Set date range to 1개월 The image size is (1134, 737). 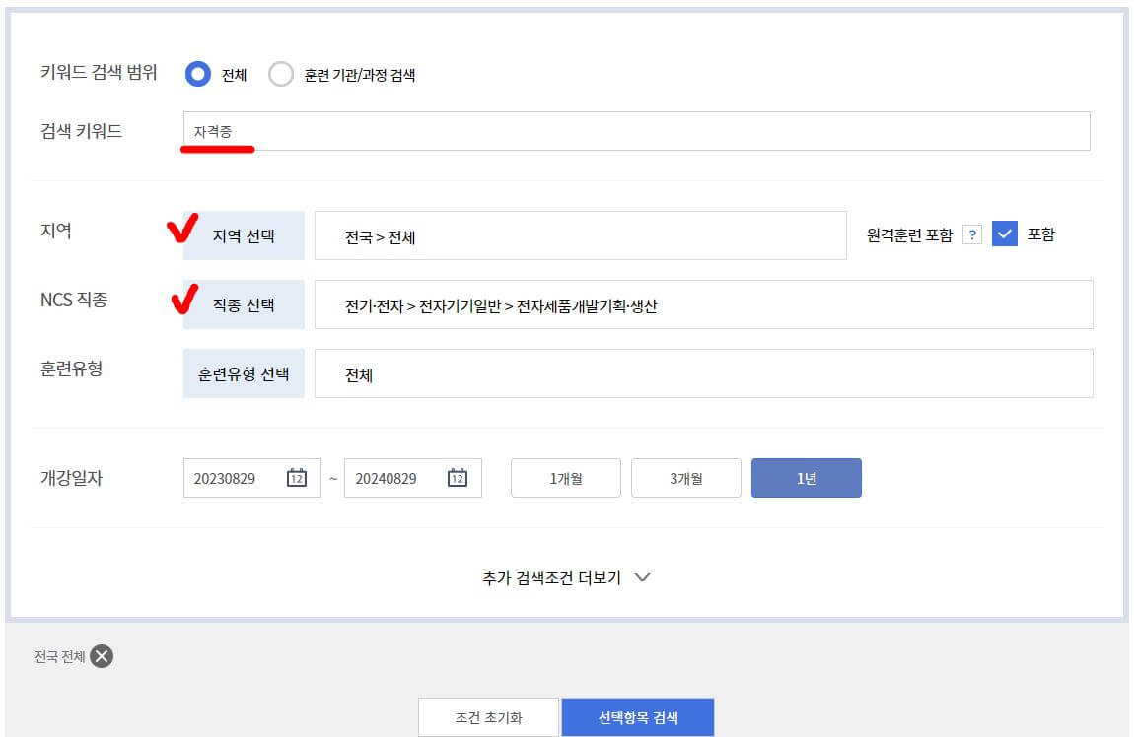[565, 477]
